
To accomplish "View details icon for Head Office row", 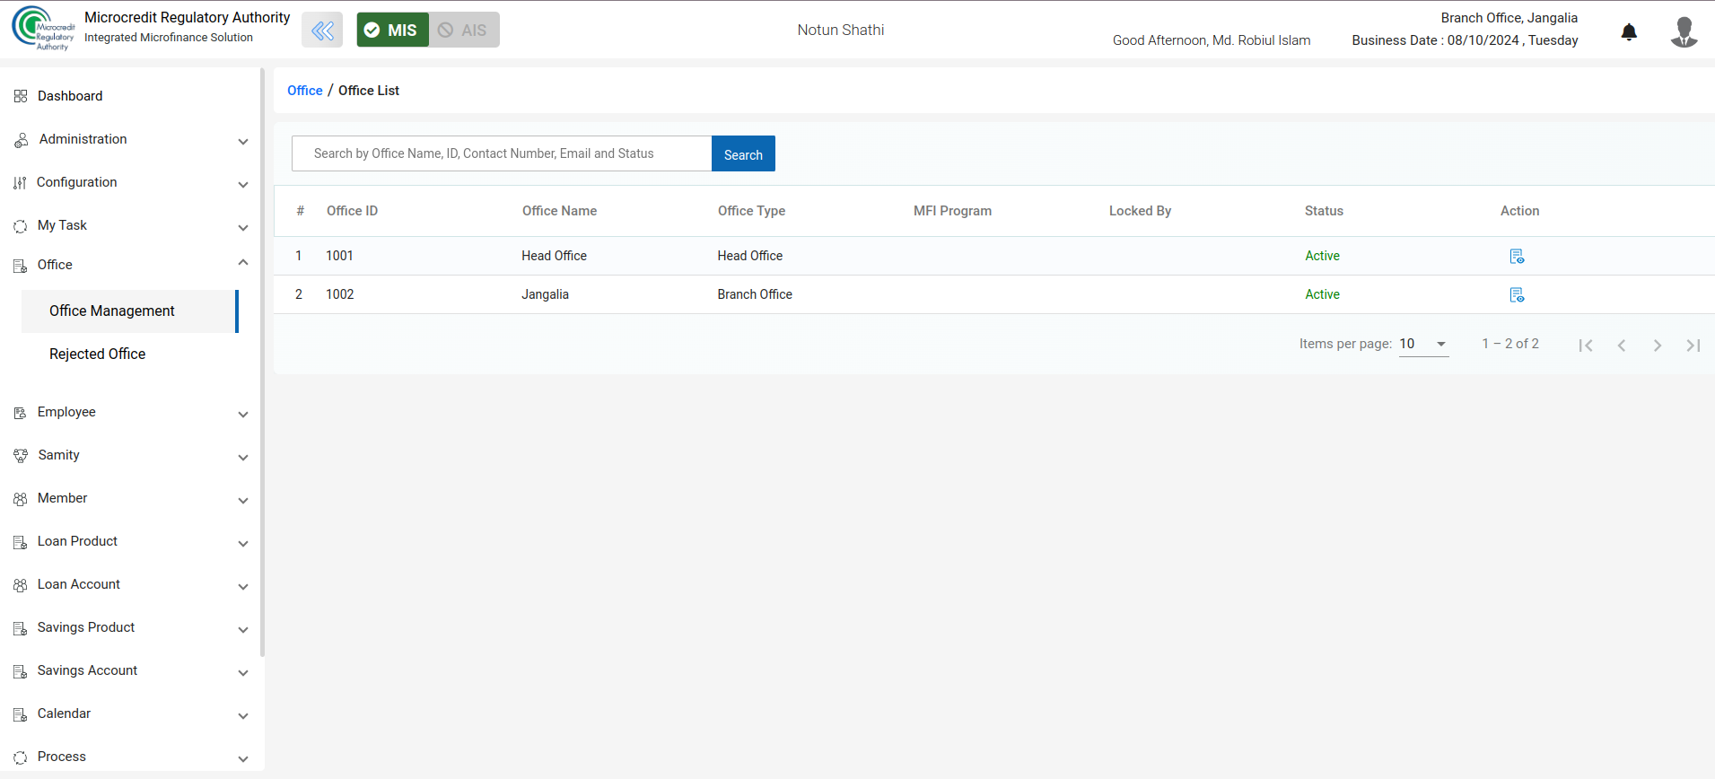I will coord(1517,257).
